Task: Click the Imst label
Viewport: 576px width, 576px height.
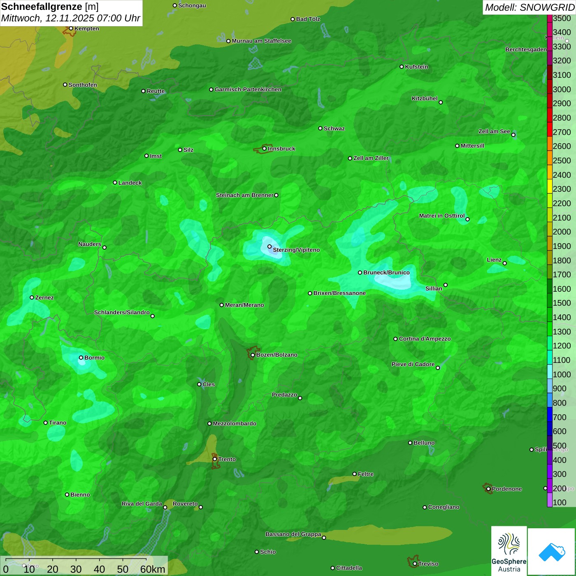Action: tap(156, 156)
